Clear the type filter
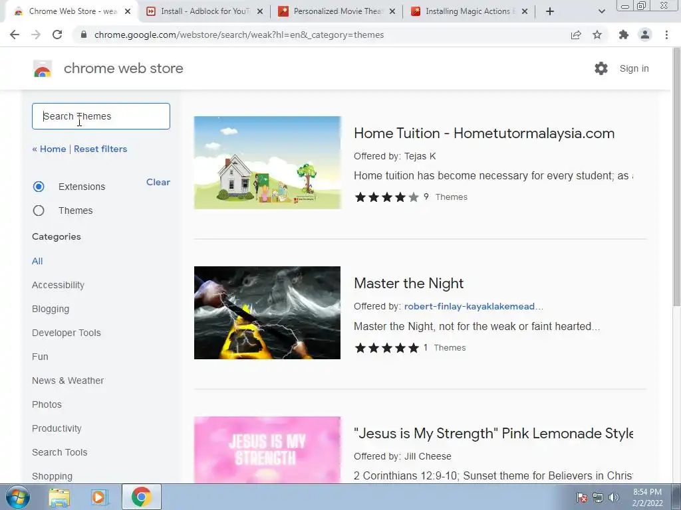This screenshot has height=510, width=681. pyautogui.click(x=158, y=182)
